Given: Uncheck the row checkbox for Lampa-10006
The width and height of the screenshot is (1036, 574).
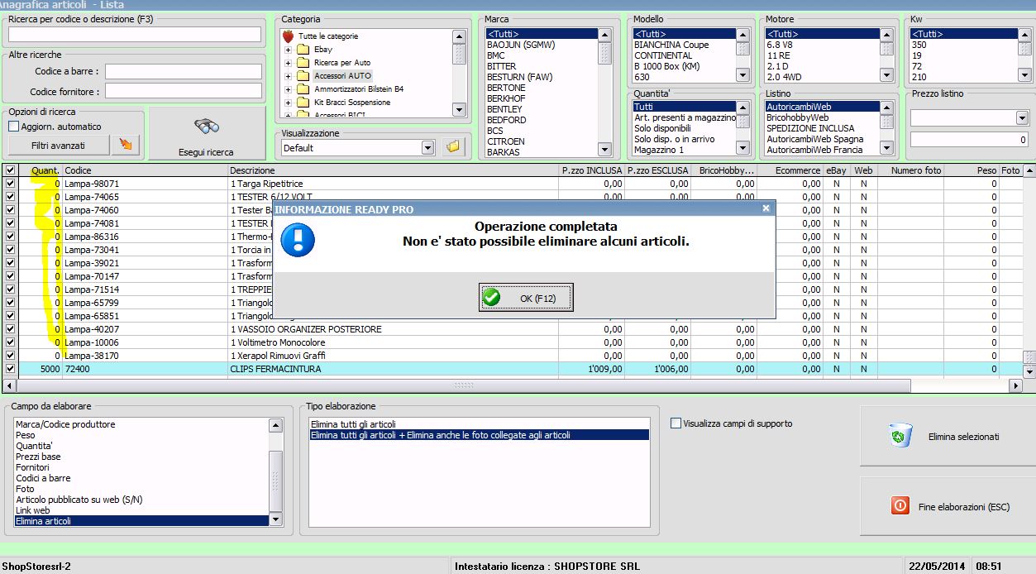Looking at the screenshot, I should tap(10, 342).
